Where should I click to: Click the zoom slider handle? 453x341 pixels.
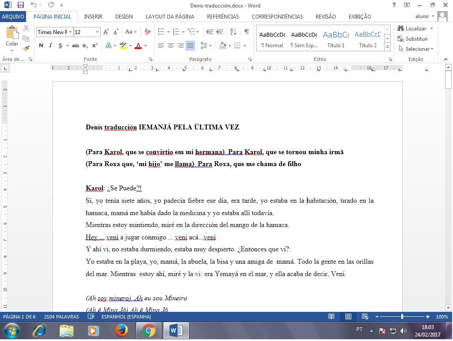tap(402, 317)
